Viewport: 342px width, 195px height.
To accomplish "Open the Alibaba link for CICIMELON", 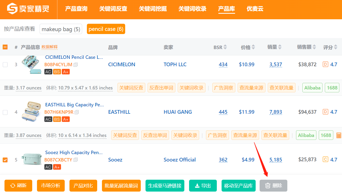I will pos(312,88).
